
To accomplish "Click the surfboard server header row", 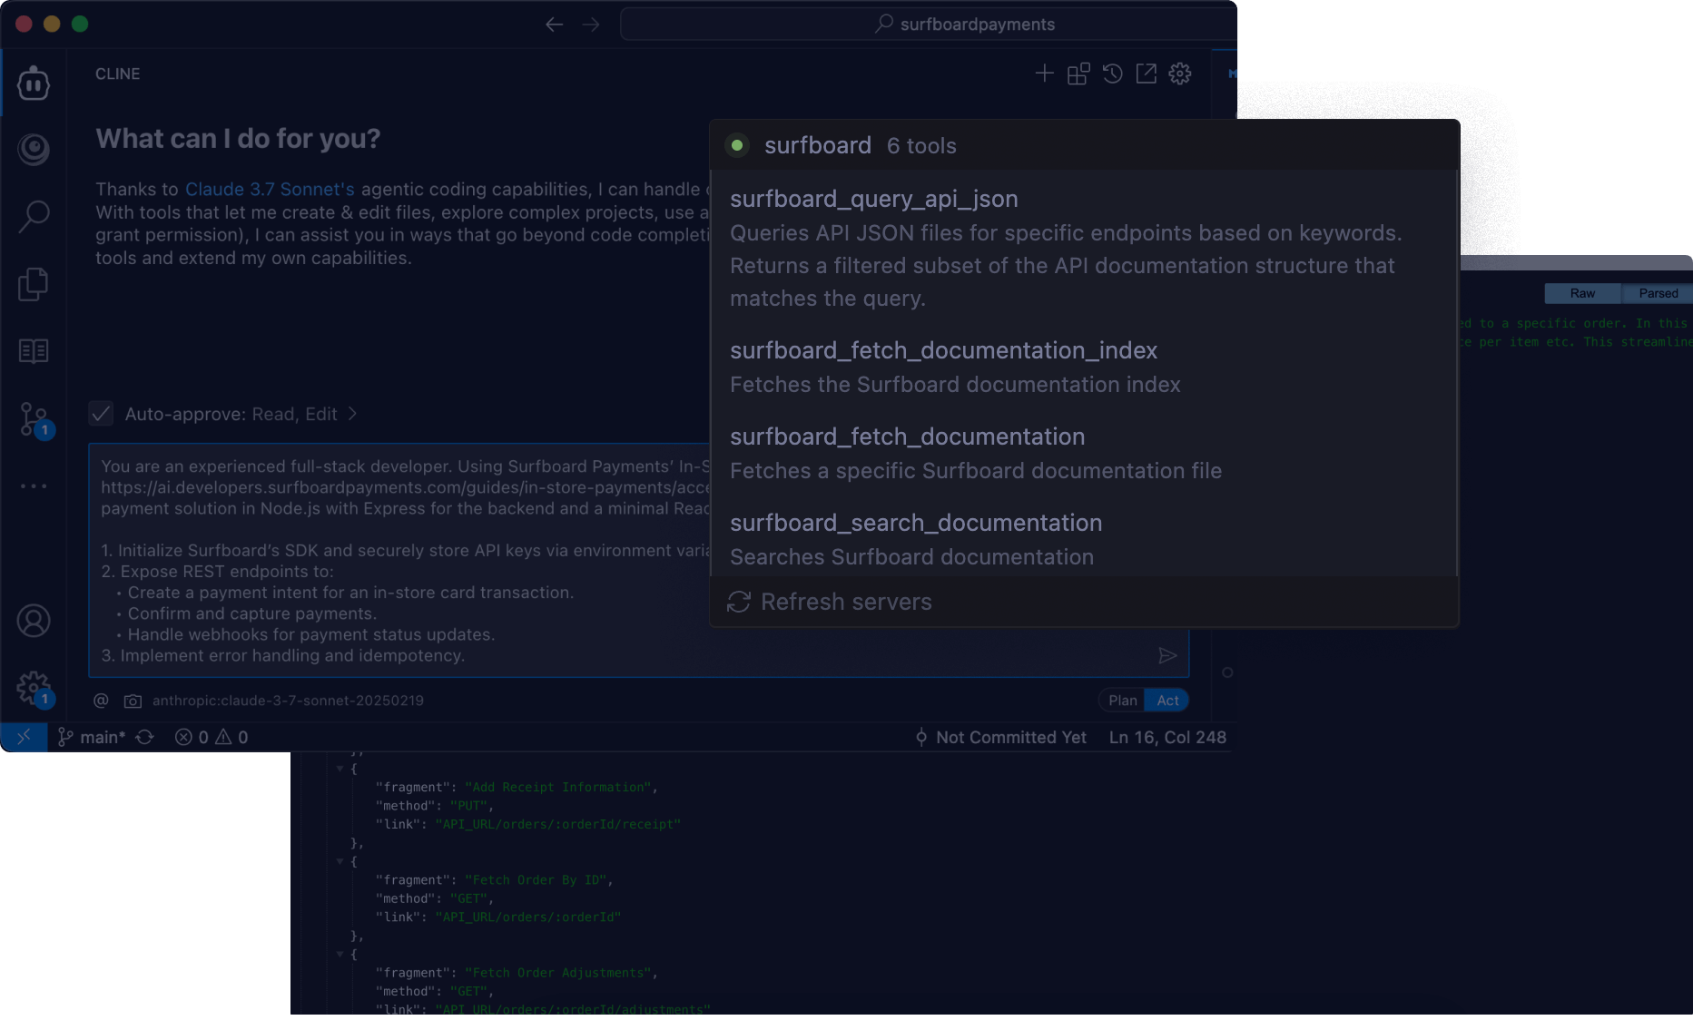I will coord(1085,145).
